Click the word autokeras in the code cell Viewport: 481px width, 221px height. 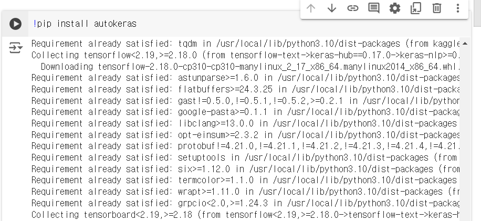(115, 24)
